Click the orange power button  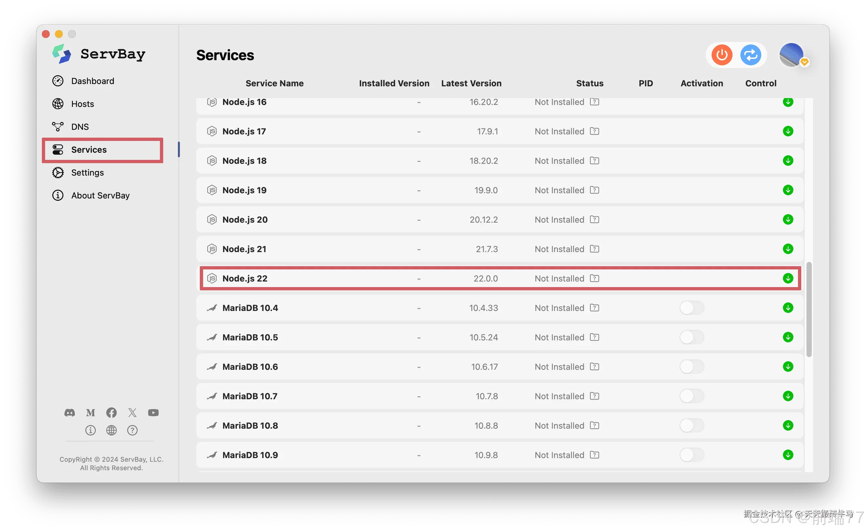tap(721, 55)
